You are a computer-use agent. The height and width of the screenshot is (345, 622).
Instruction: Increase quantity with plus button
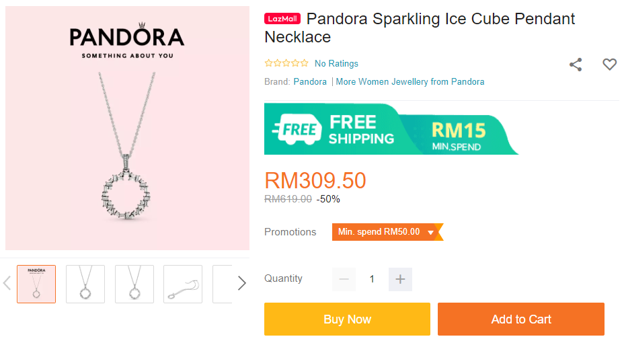pyautogui.click(x=400, y=279)
